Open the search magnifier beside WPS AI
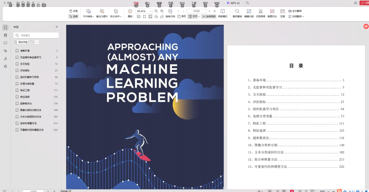369x192 pixels. tap(247, 3)
